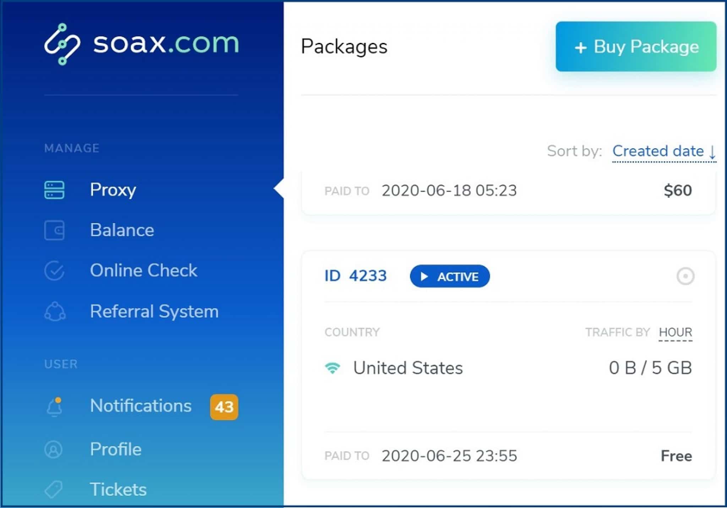Click the ID 4233 package link
The image size is (727, 508).
click(x=355, y=276)
